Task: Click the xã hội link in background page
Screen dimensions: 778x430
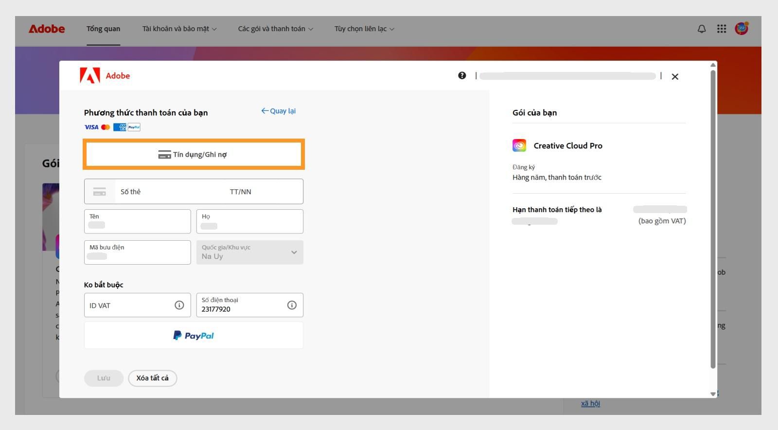Action: (590, 403)
